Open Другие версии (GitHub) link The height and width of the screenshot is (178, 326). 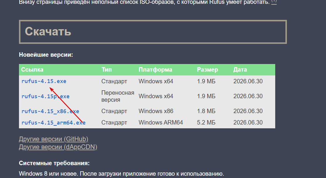53,139
